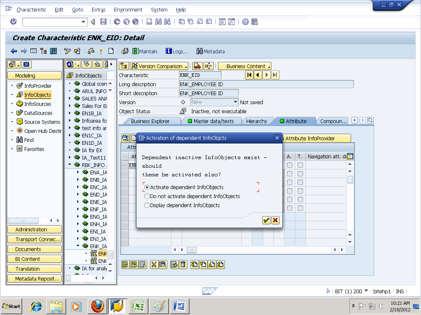Click the Save diskette icon
The width and height of the screenshot is (421, 315).
(x=103, y=22)
